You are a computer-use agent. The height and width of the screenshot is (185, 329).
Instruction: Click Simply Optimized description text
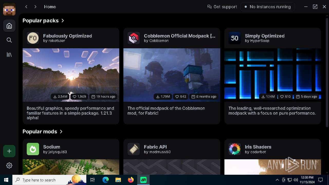(x=272, y=111)
